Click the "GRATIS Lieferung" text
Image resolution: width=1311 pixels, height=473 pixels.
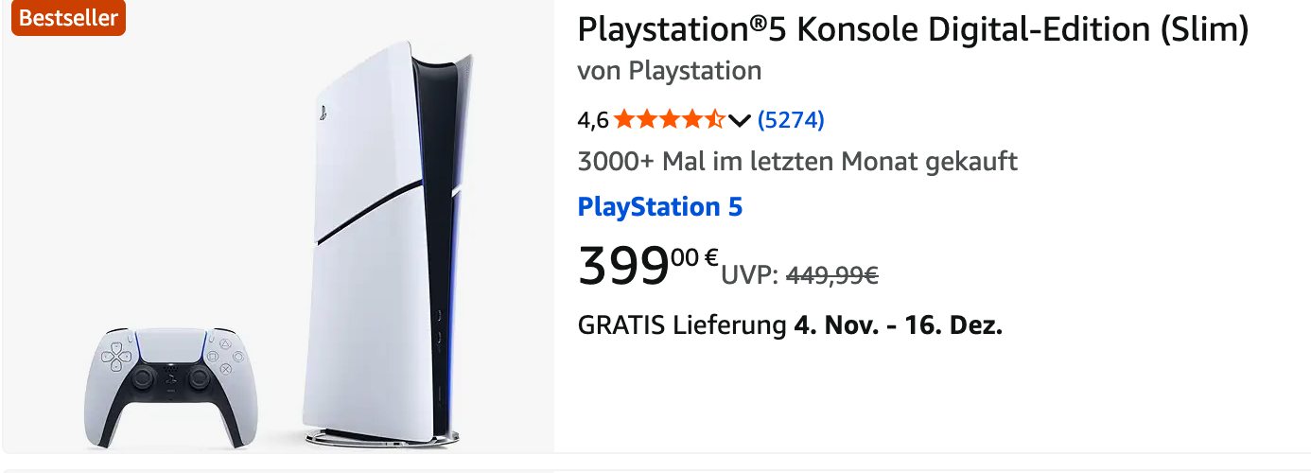pos(682,325)
